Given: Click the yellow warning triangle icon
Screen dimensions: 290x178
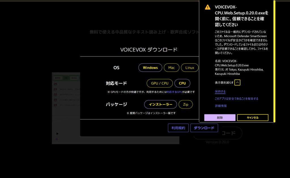Looking at the screenshot, I should click(208, 7).
